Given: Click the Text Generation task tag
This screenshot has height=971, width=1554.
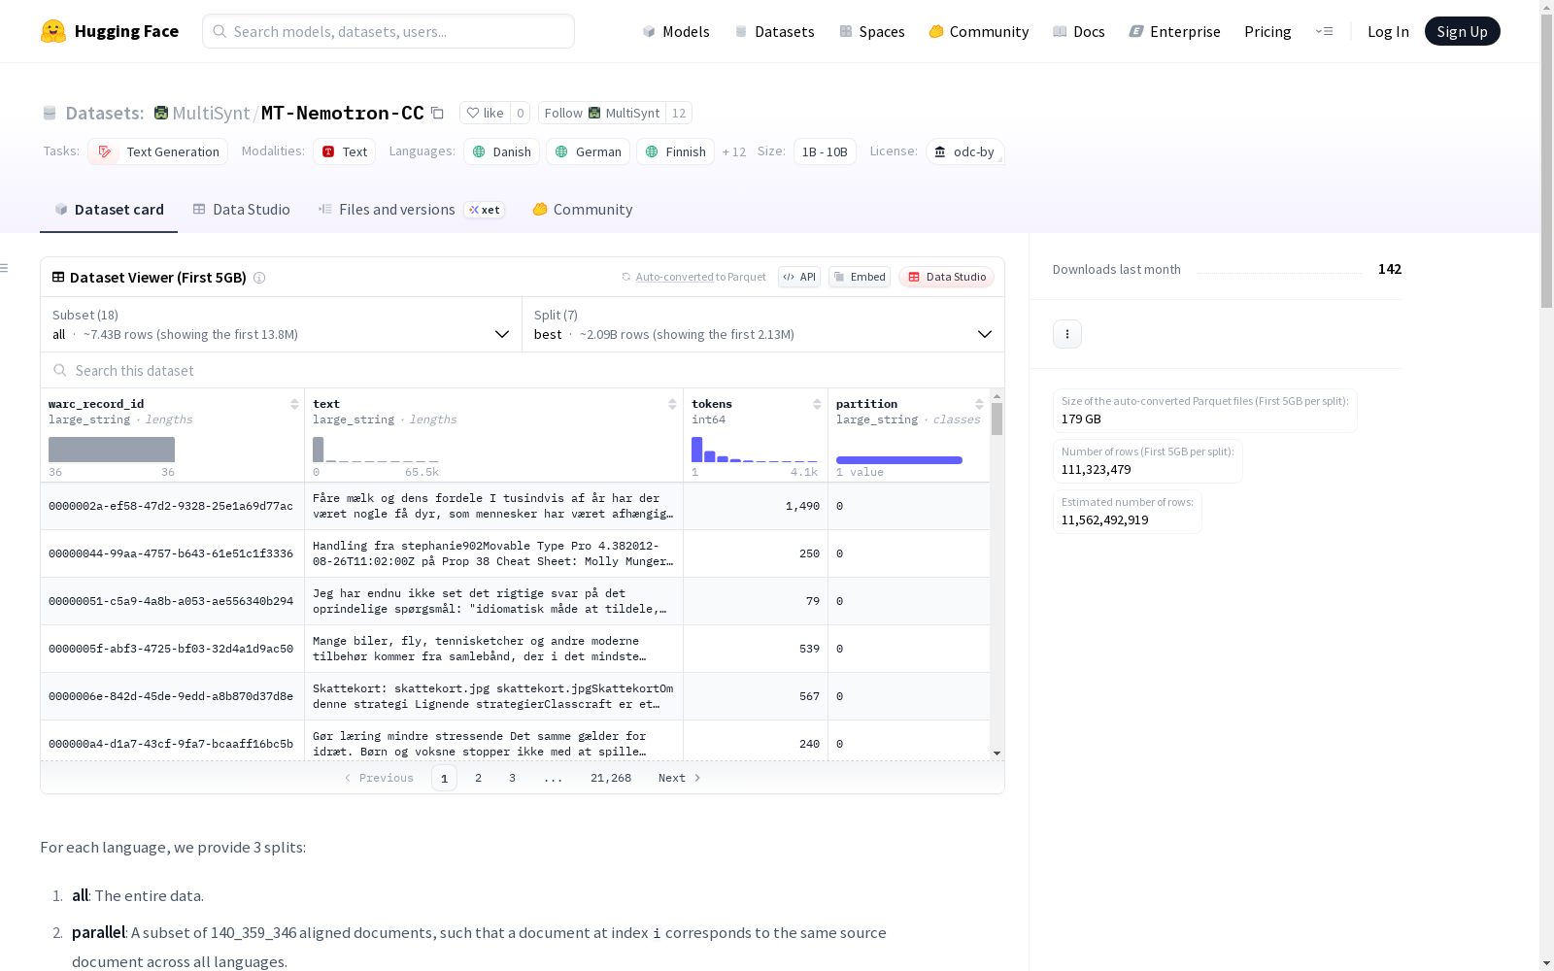Looking at the screenshot, I should pos(158,151).
